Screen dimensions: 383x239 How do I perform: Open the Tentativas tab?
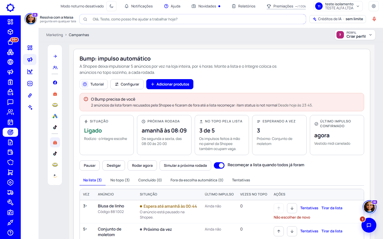tap(241, 180)
